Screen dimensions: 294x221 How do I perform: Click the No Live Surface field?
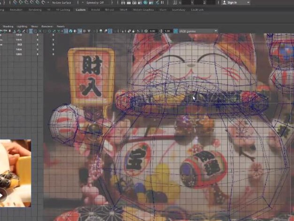pyautogui.click(x=62, y=3)
